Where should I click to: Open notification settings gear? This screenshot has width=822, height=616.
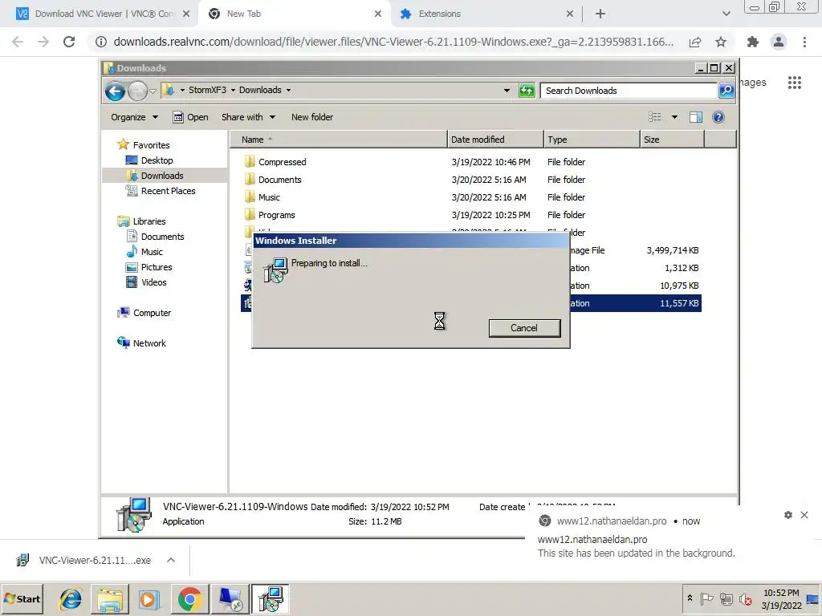tap(788, 515)
